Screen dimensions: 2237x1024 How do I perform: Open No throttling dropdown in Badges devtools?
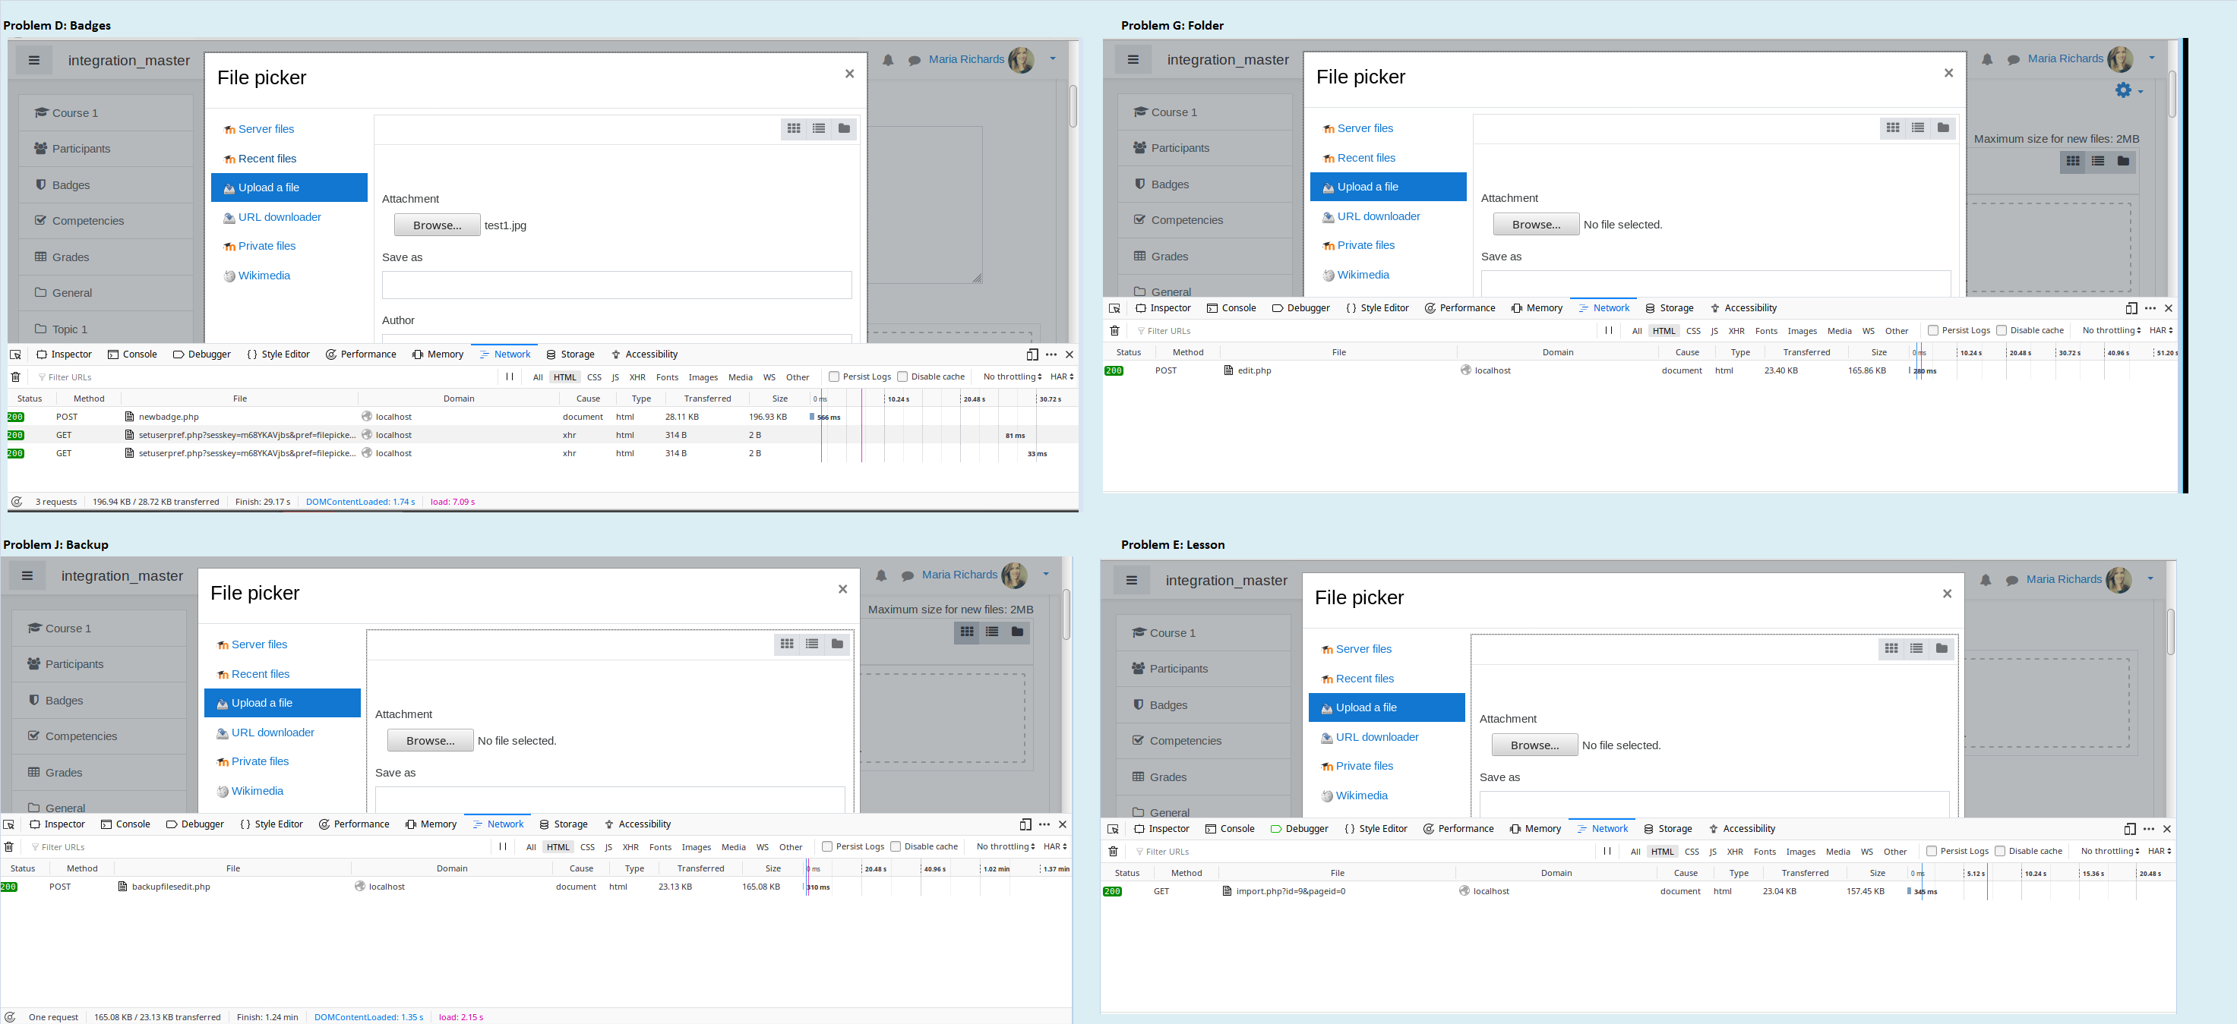(x=1013, y=377)
